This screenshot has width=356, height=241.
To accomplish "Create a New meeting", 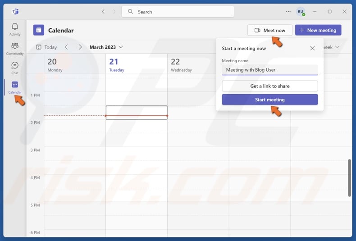I will [x=318, y=30].
